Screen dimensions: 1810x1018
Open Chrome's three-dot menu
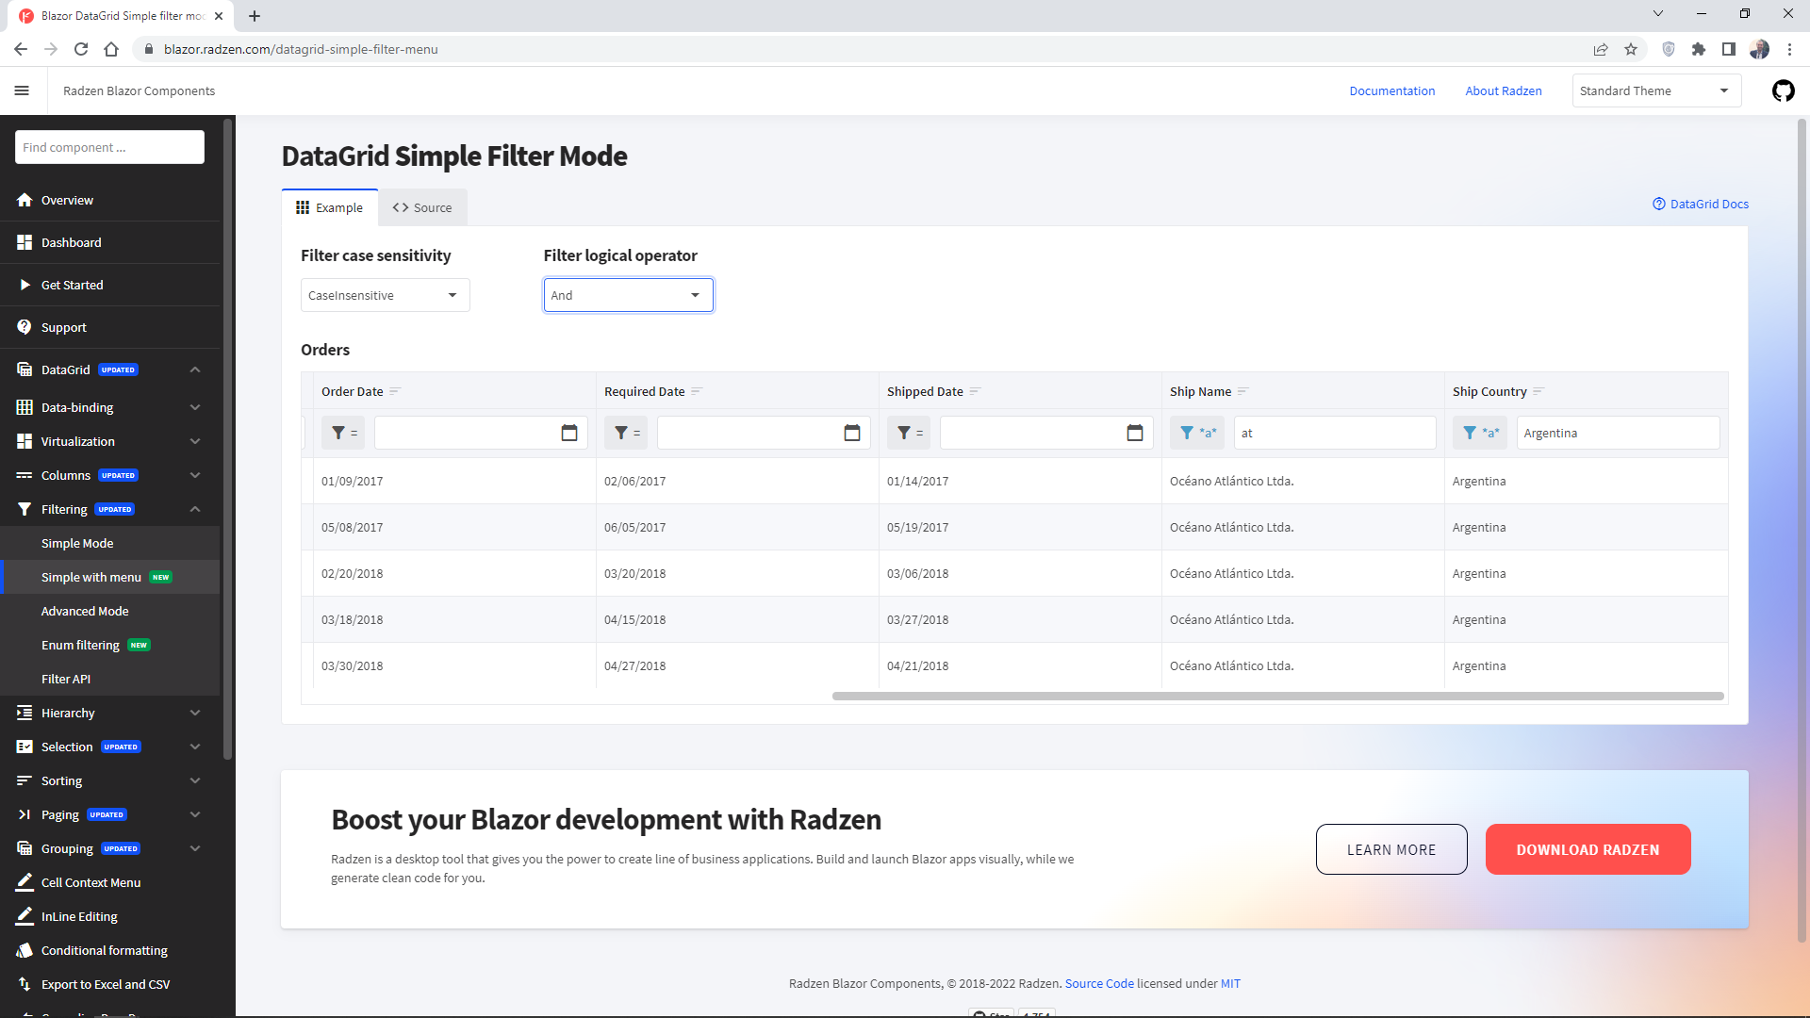1789,49
